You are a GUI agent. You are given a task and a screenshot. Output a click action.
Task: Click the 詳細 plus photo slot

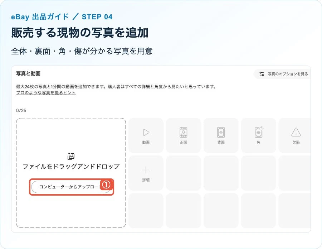pyautogui.click(x=146, y=173)
